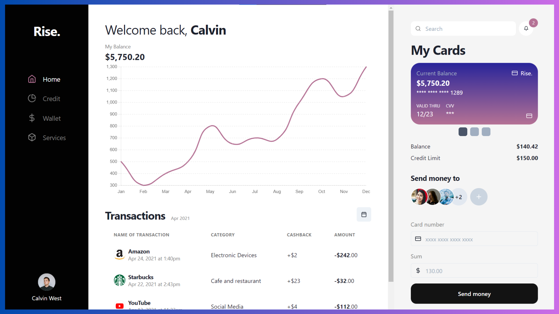Select the second card dot indicator
The width and height of the screenshot is (559, 314).
474,132
